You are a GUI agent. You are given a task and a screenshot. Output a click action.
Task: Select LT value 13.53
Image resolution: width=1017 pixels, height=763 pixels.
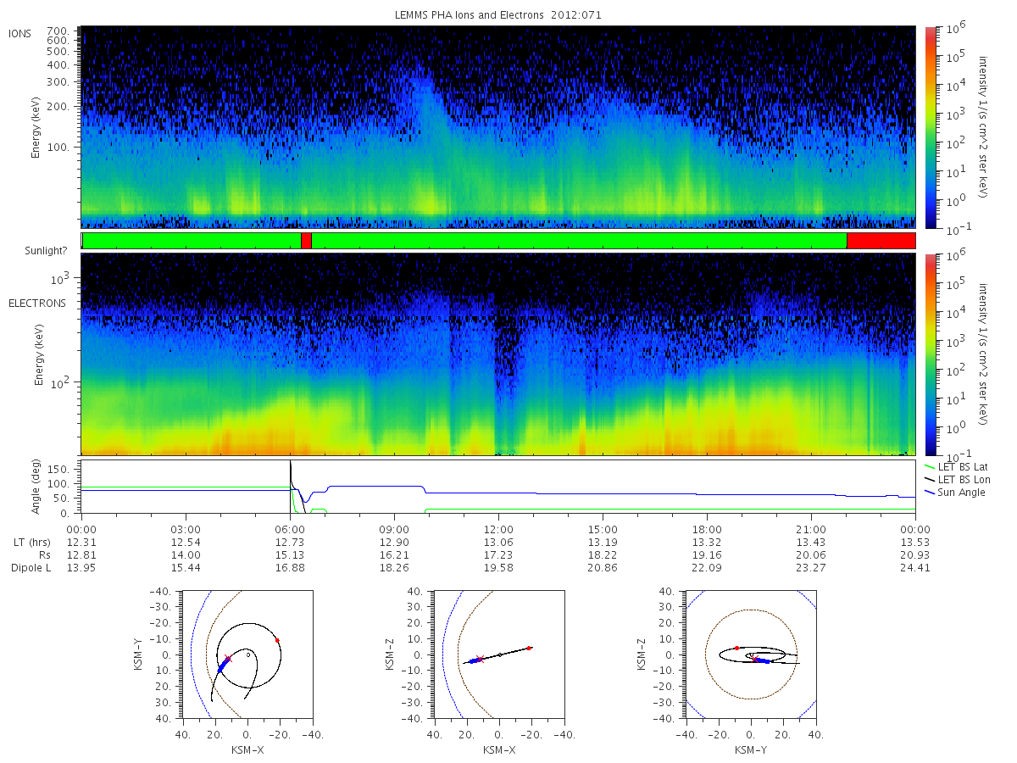tap(915, 542)
